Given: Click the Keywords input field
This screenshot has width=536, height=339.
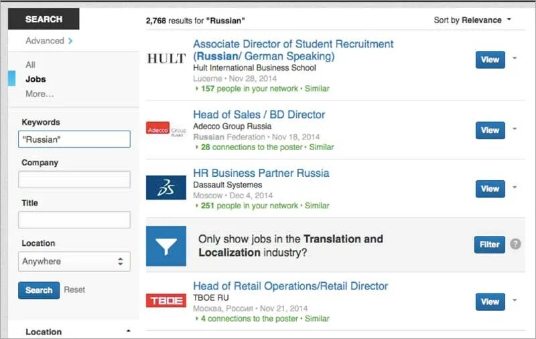Looking at the screenshot, I should click(x=74, y=139).
